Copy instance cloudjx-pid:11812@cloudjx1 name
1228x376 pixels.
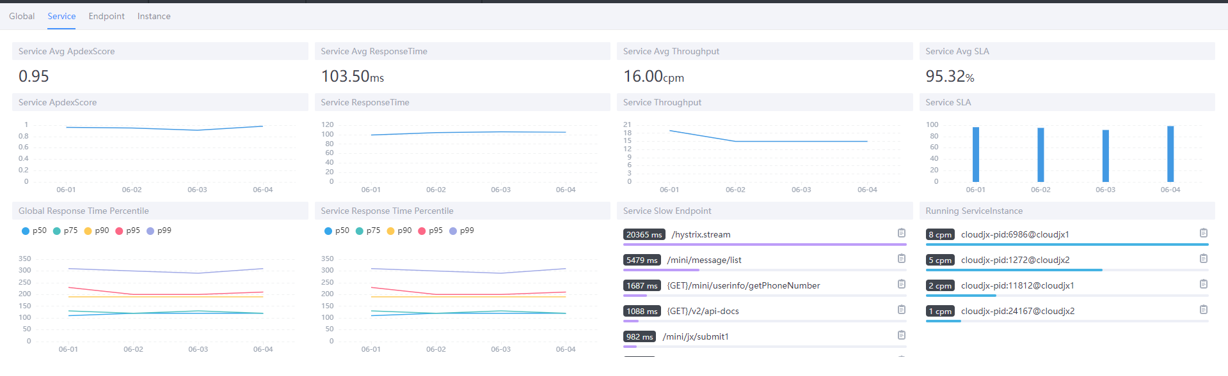1203,284
